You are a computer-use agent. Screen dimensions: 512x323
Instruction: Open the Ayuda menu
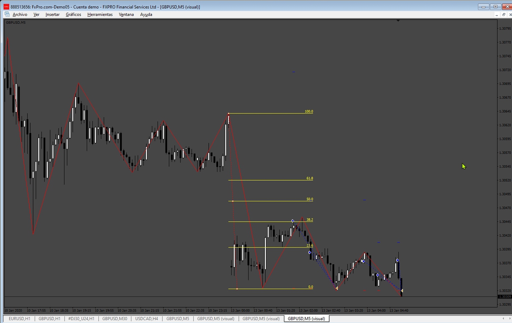(x=146, y=14)
